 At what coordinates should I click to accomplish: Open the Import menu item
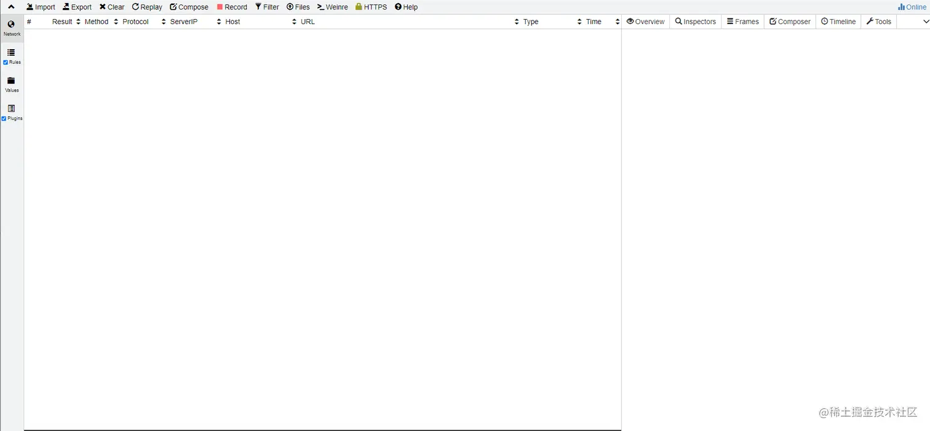(41, 7)
